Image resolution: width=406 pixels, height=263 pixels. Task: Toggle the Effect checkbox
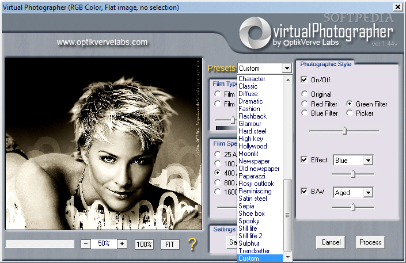coord(304,160)
